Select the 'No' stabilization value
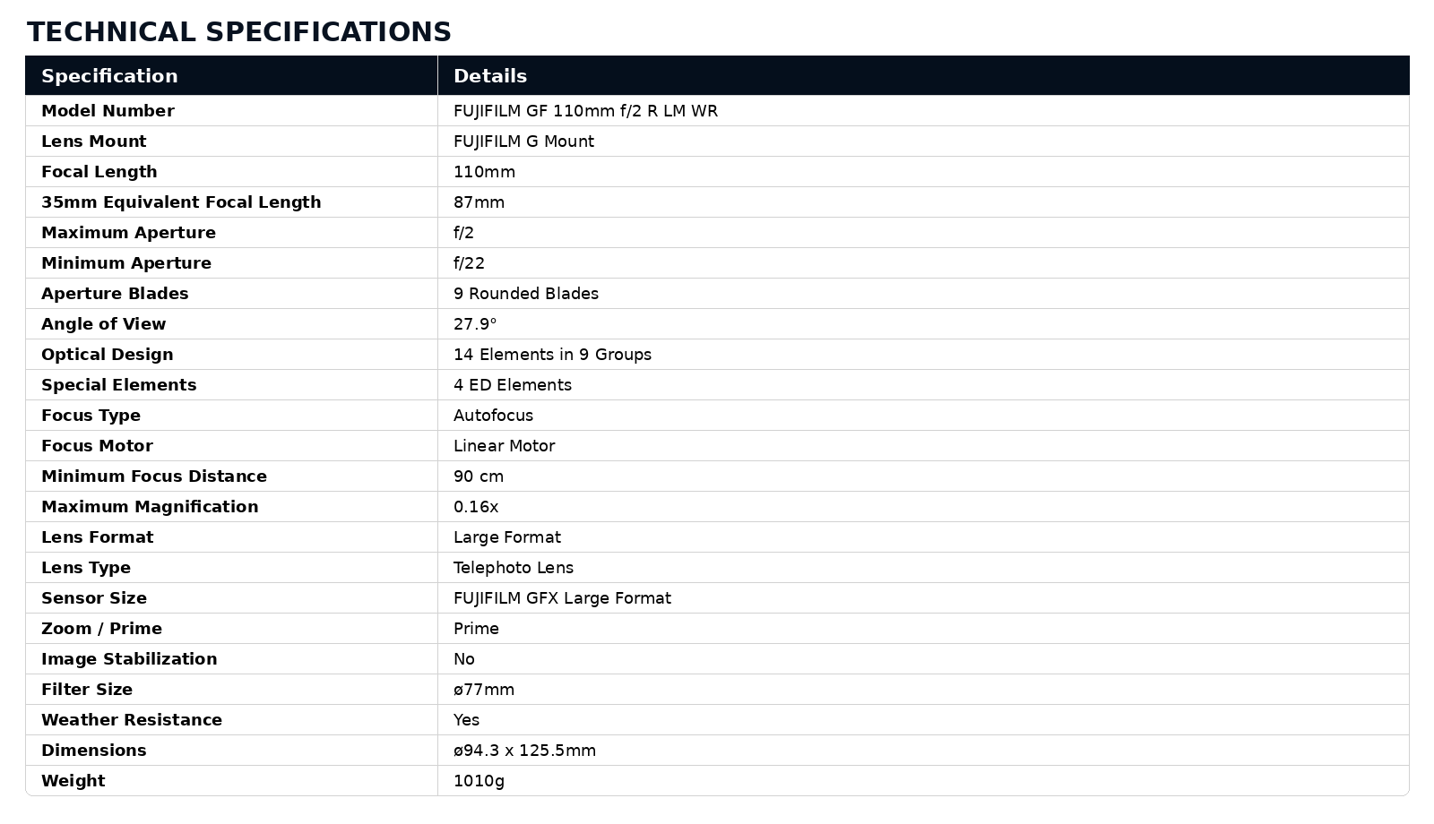The image size is (1434, 824). point(464,659)
